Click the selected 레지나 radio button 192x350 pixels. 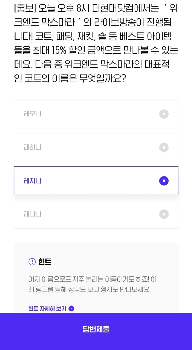coord(164,181)
